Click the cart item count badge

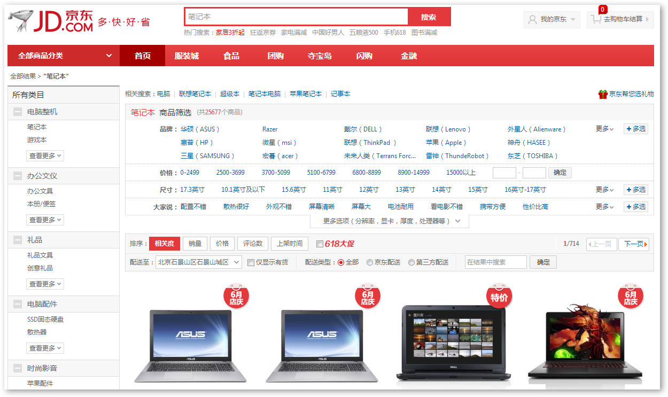tap(603, 9)
